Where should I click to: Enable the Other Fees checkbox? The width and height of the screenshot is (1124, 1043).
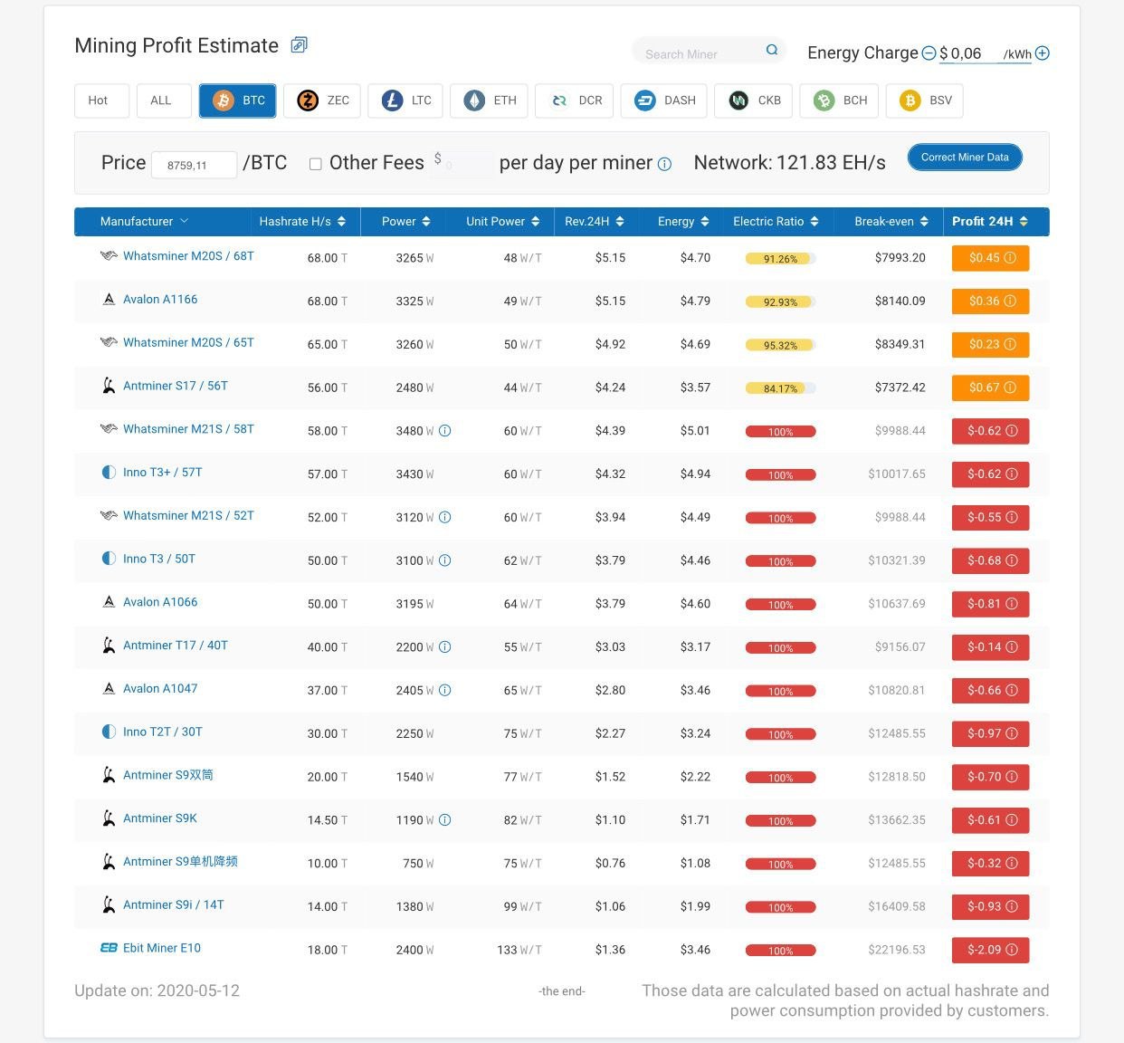[x=316, y=164]
